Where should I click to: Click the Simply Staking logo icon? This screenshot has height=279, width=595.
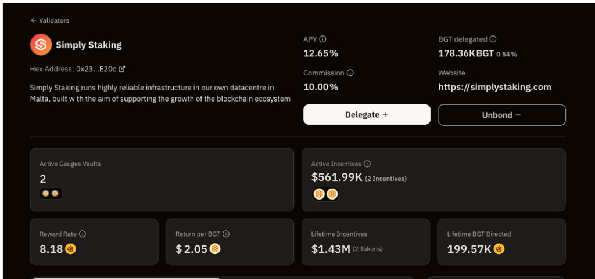click(41, 45)
